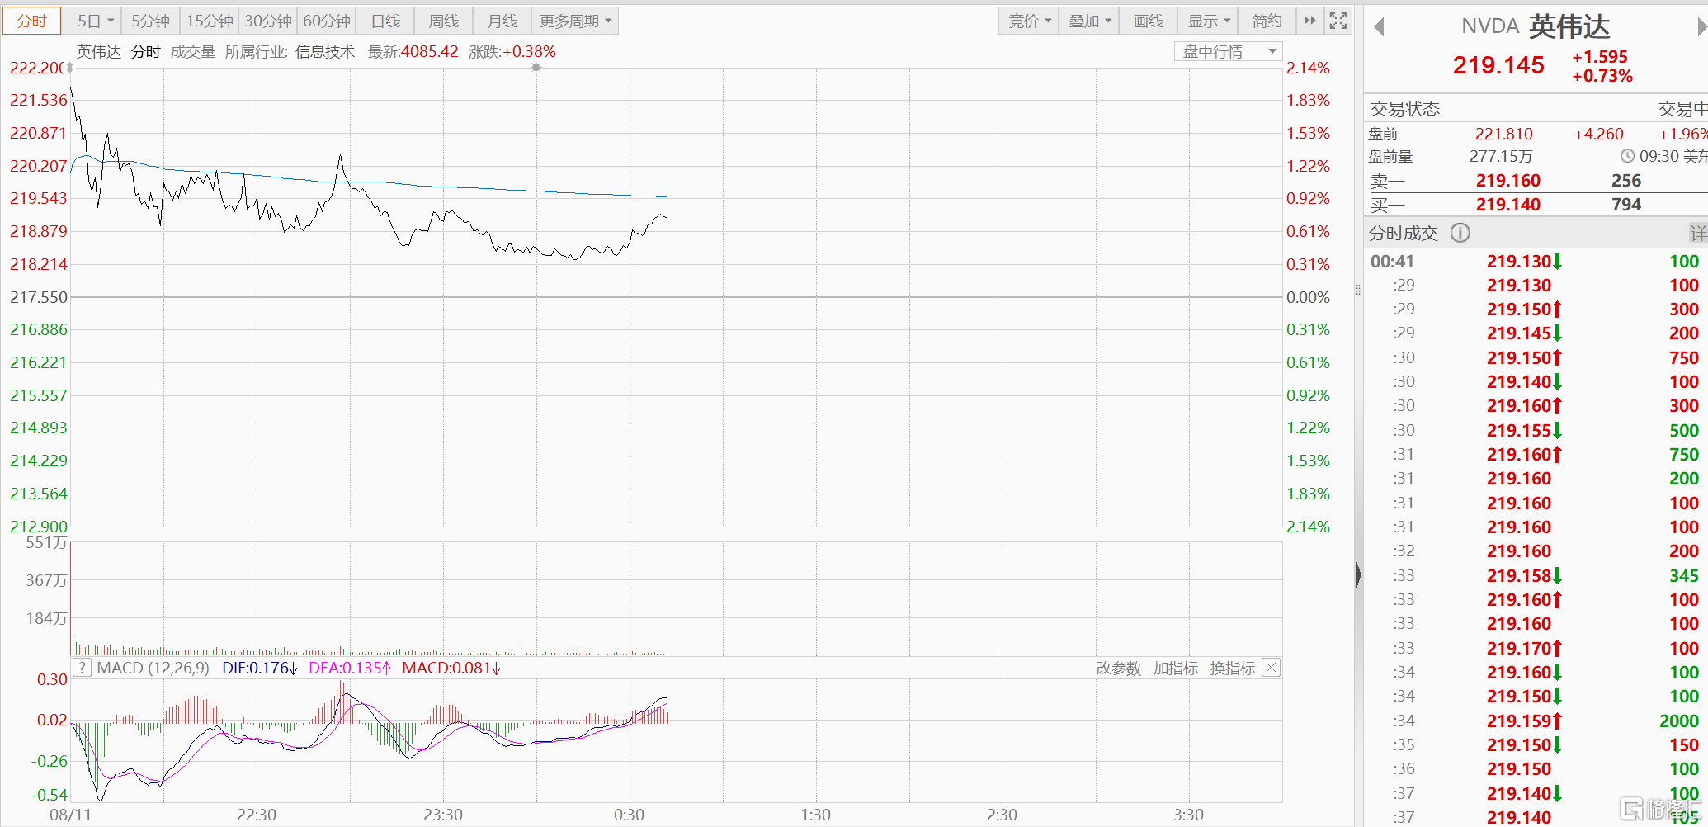
Task: Click the 涨跌:+0.38% value
Action: (x=512, y=51)
